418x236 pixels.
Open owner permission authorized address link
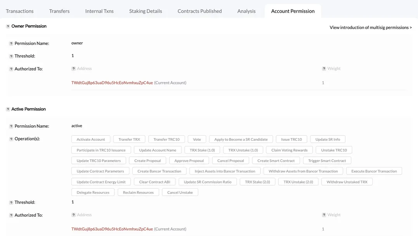click(112, 83)
